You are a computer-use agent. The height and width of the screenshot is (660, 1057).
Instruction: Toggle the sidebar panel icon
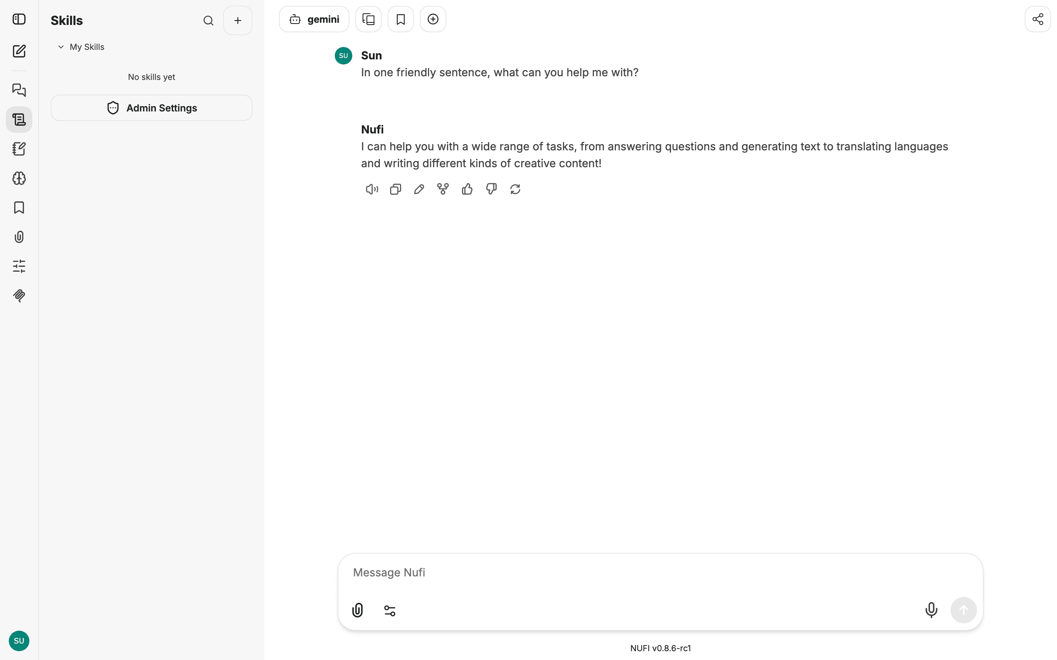pyautogui.click(x=19, y=19)
